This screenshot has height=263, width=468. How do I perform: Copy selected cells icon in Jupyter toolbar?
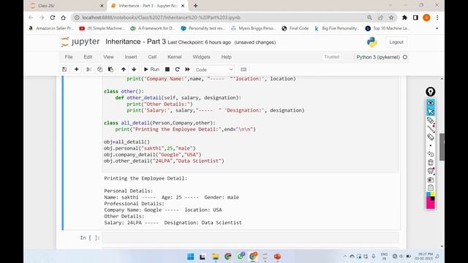click(x=99, y=69)
